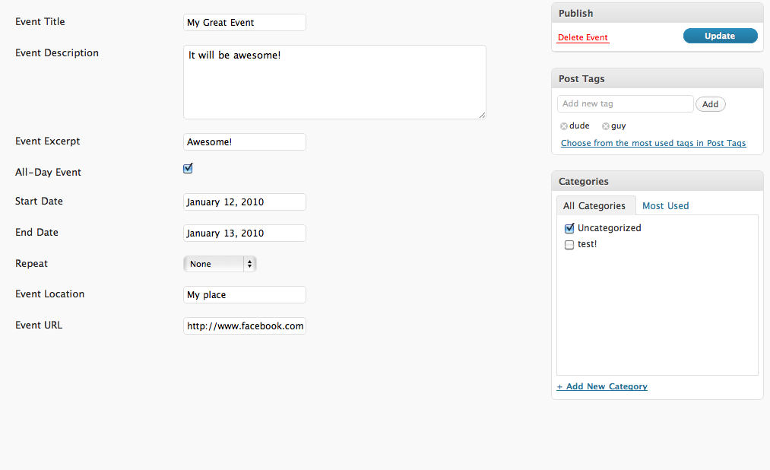Remove the dude tag
Viewport: 770px width, 470px height.
(x=564, y=126)
